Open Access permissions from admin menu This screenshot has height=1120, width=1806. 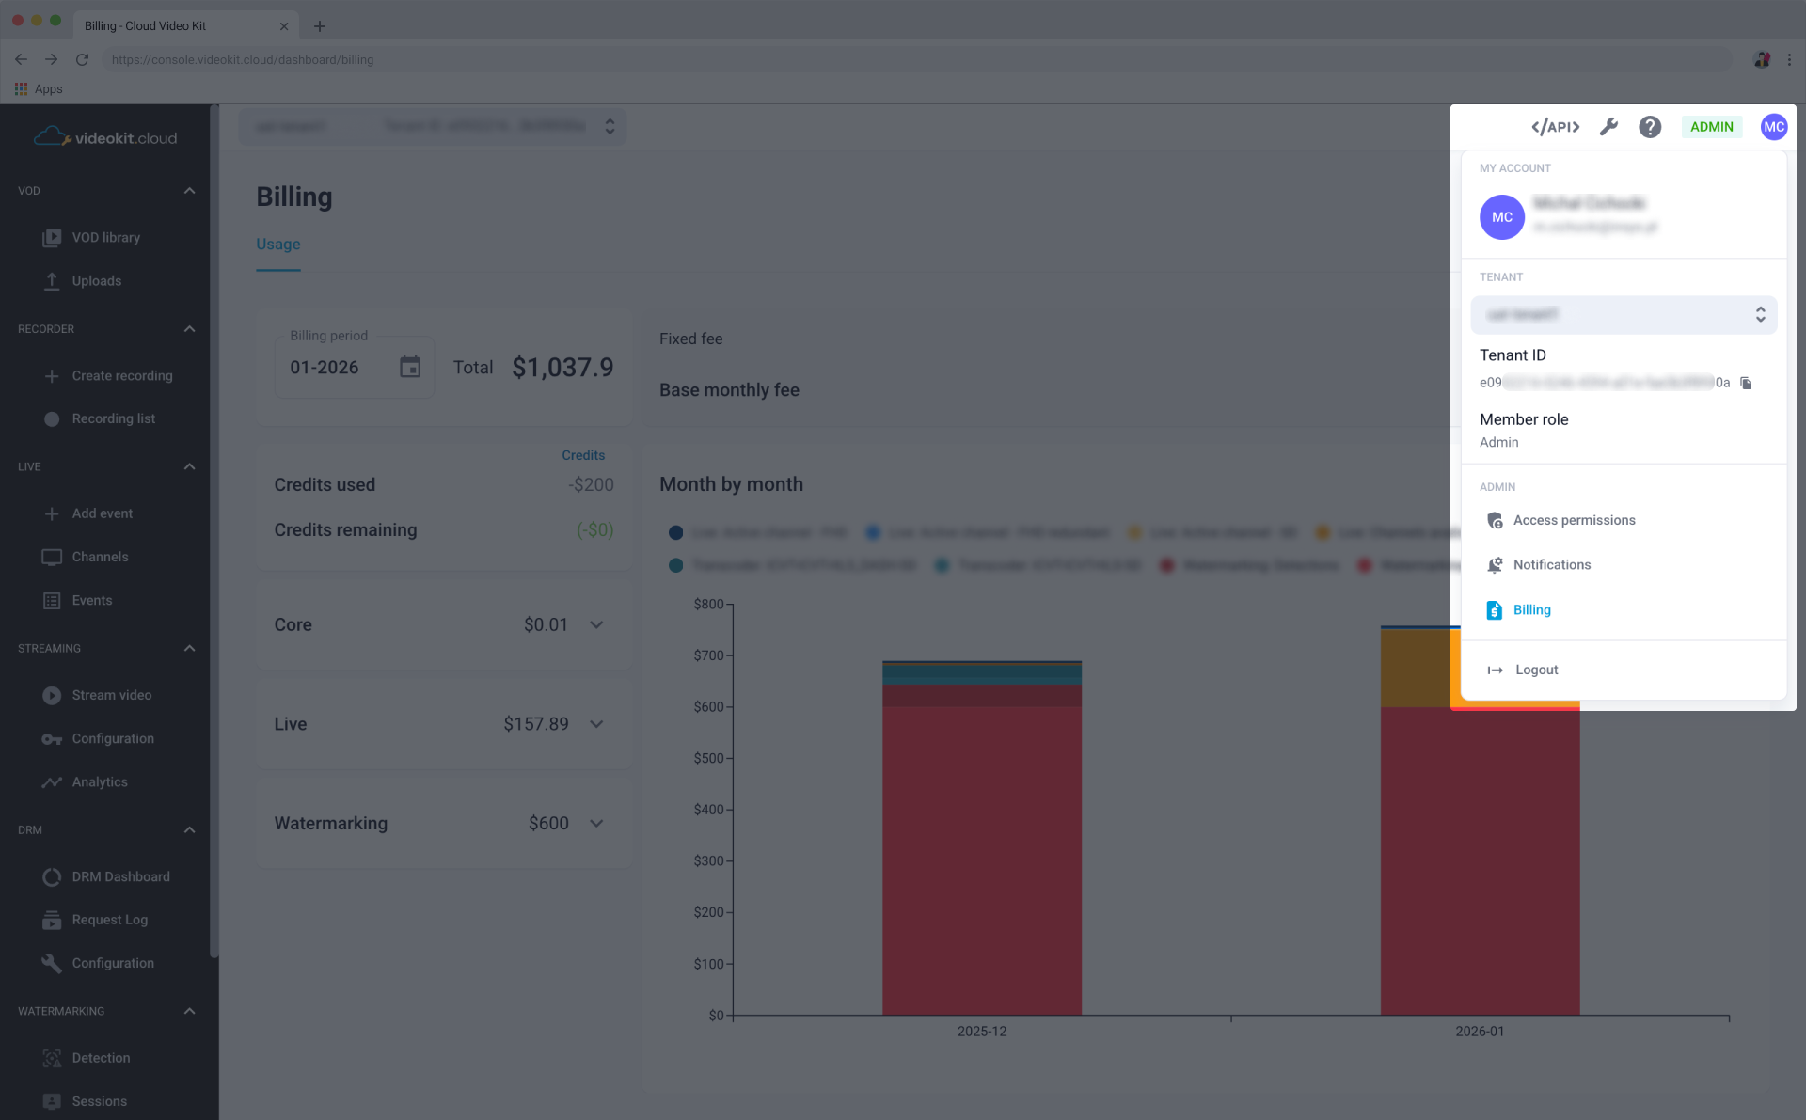pyautogui.click(x=1574, y=520)
